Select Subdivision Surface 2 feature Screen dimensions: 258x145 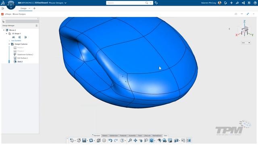coord(25,55)
